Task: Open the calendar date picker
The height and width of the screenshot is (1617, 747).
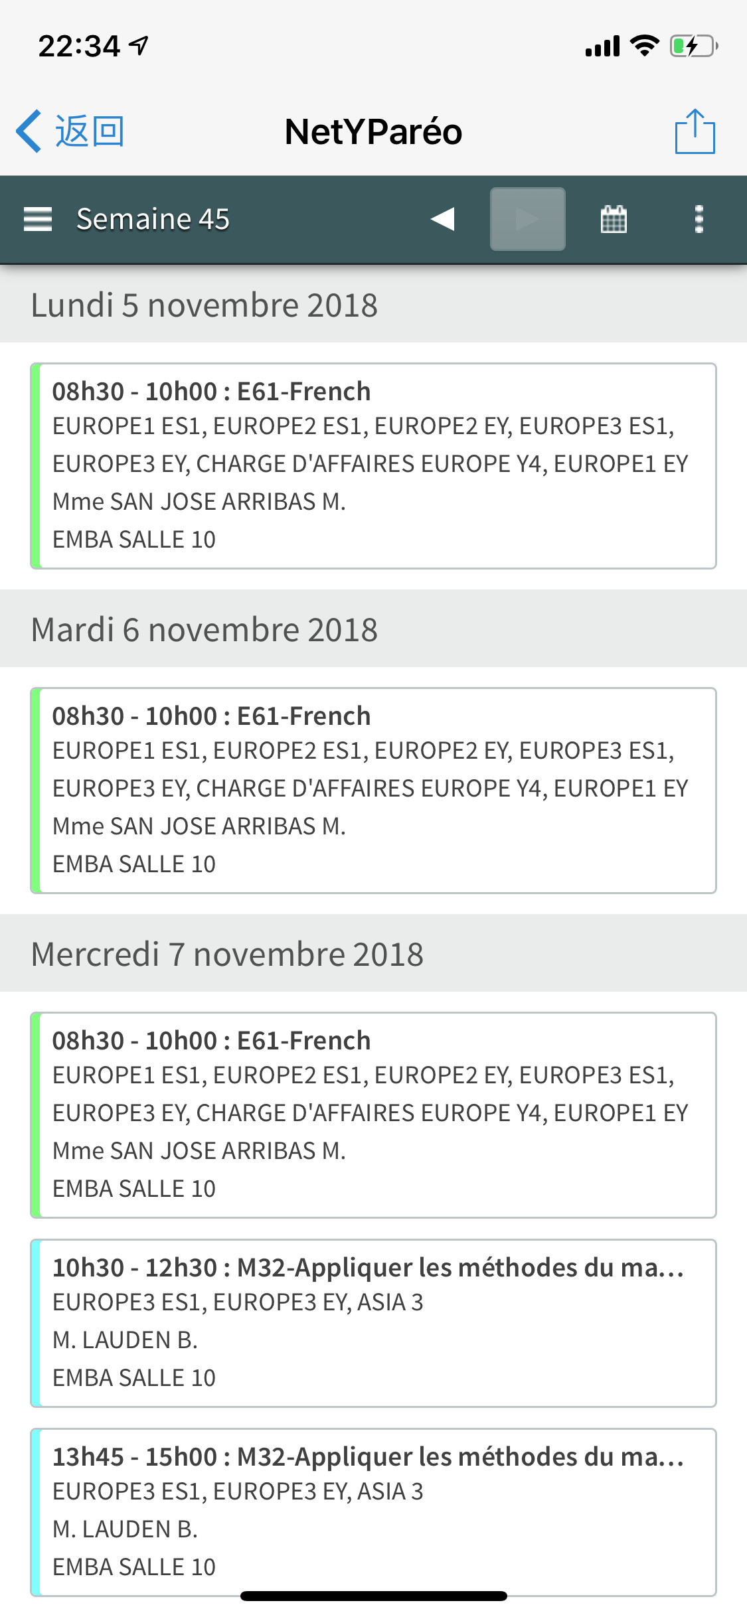Action: (x=614, y=219)
